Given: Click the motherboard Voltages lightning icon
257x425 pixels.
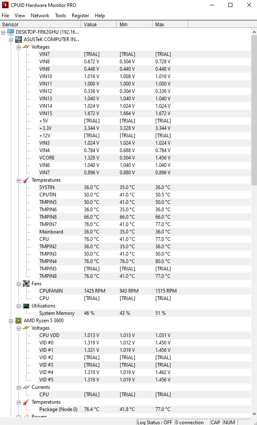Looking at the screenshot, I should point(26,47).
